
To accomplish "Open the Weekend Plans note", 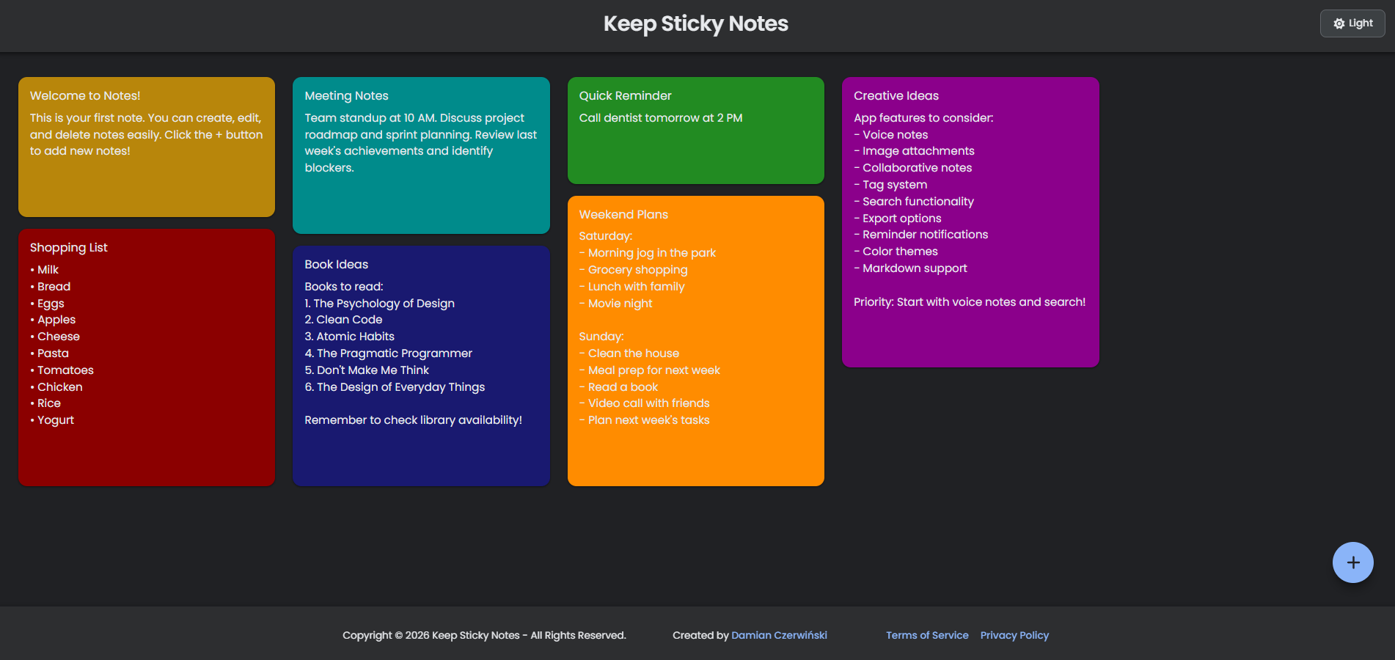I will point(695,451).
